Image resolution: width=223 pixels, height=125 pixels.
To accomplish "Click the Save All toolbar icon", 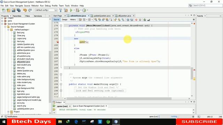I will (x=18, y=10).
